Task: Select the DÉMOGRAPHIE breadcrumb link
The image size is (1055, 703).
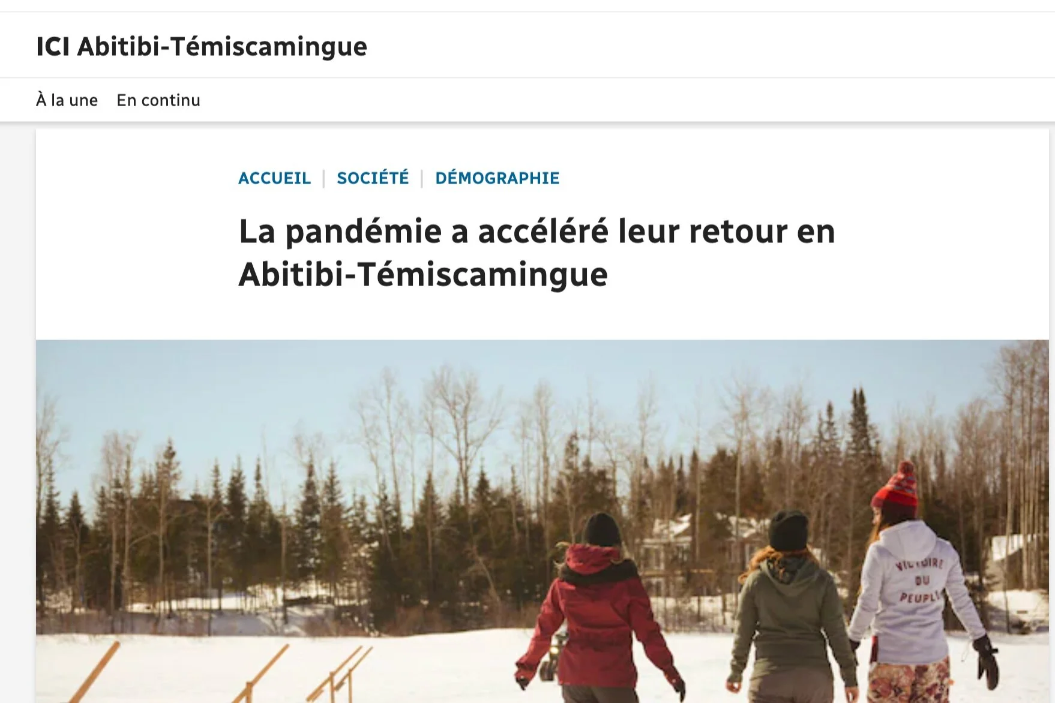Action: coord(497,178)
